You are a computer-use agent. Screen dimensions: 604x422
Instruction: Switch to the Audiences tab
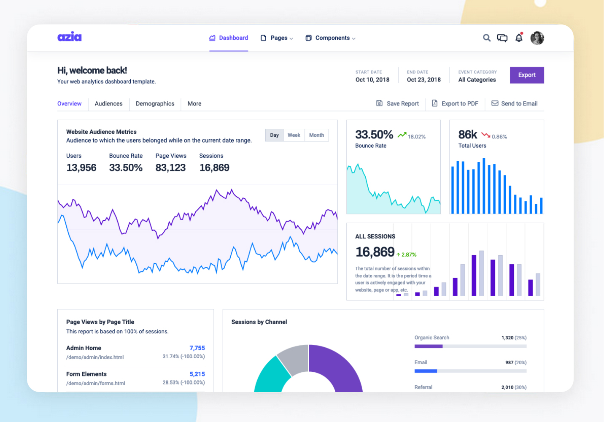coord(109,103)
